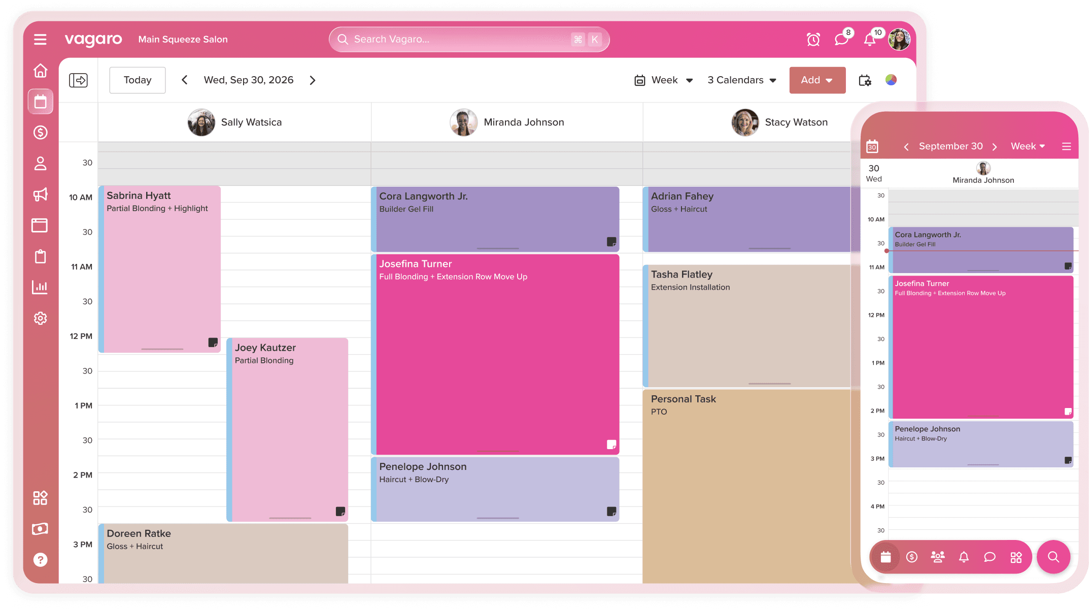Screen dimensions: 1089x609
Task: Open the megaphone marketing icon
Action: [x=40, y=194]
